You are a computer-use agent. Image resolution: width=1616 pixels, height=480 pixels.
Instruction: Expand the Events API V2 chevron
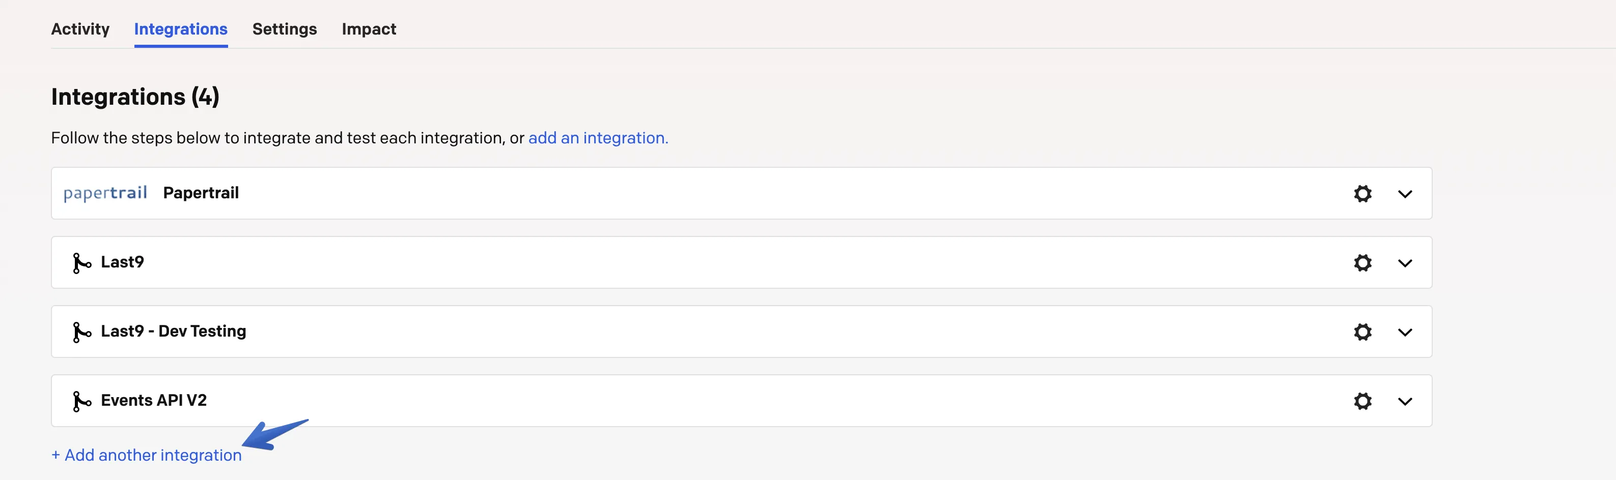click(x=1405, y=402)
